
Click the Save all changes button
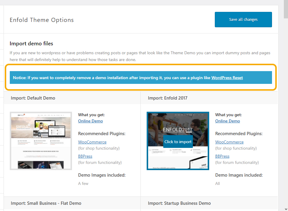pos(243,20)
